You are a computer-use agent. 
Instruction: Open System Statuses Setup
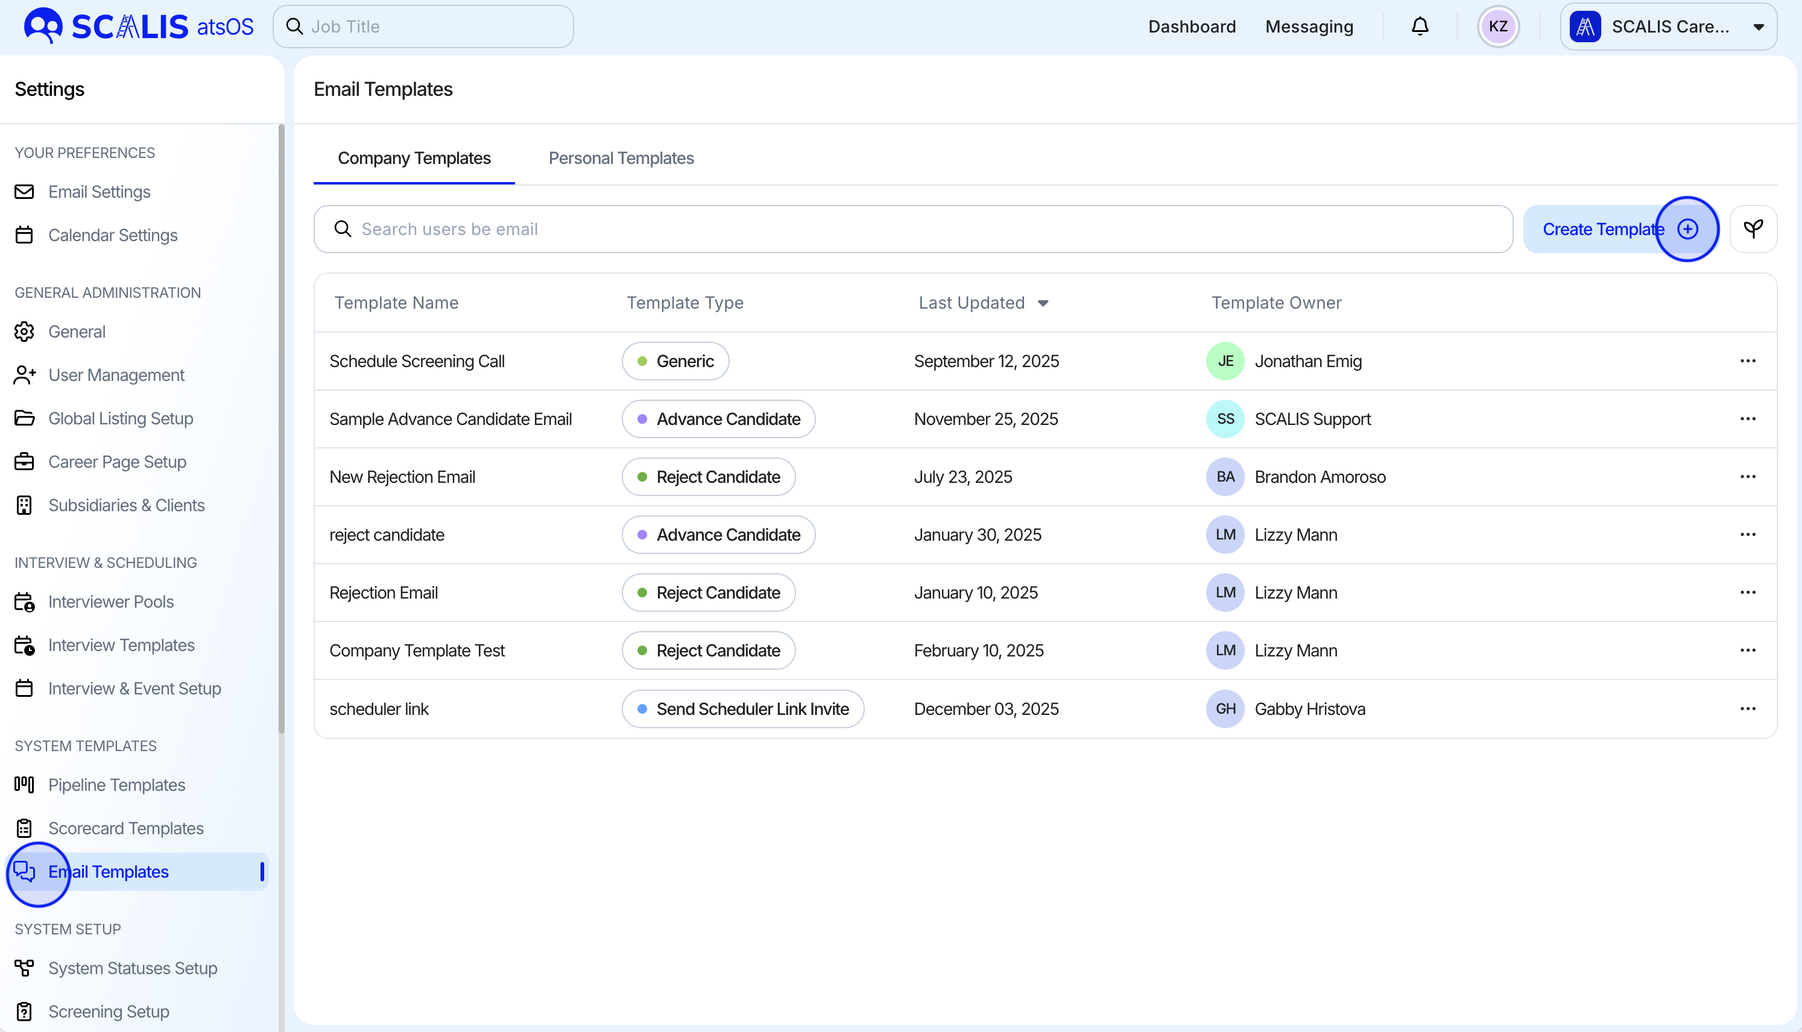pyautogui.click(x=133, y=967)
